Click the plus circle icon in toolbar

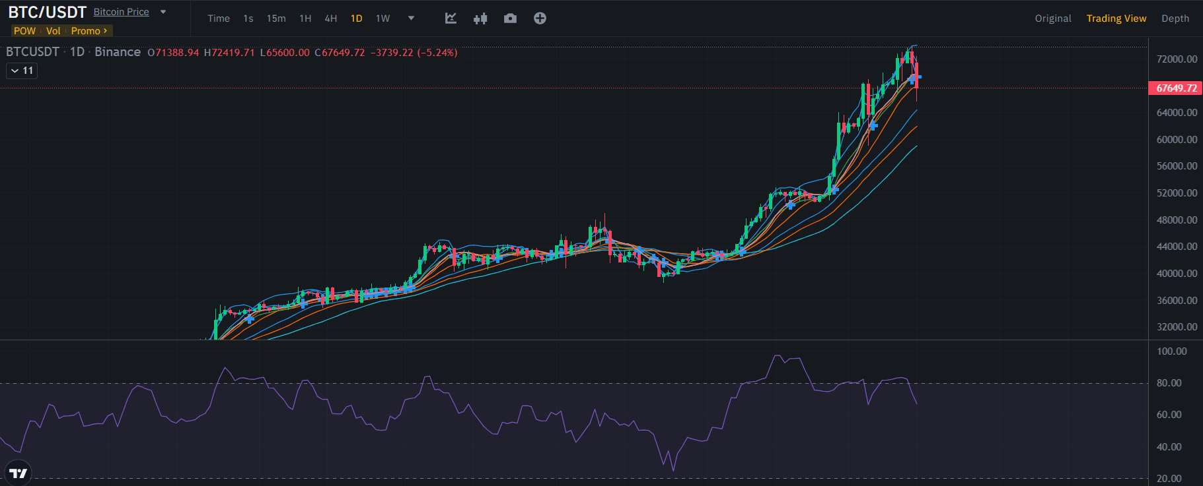click(x=540, y=18)
